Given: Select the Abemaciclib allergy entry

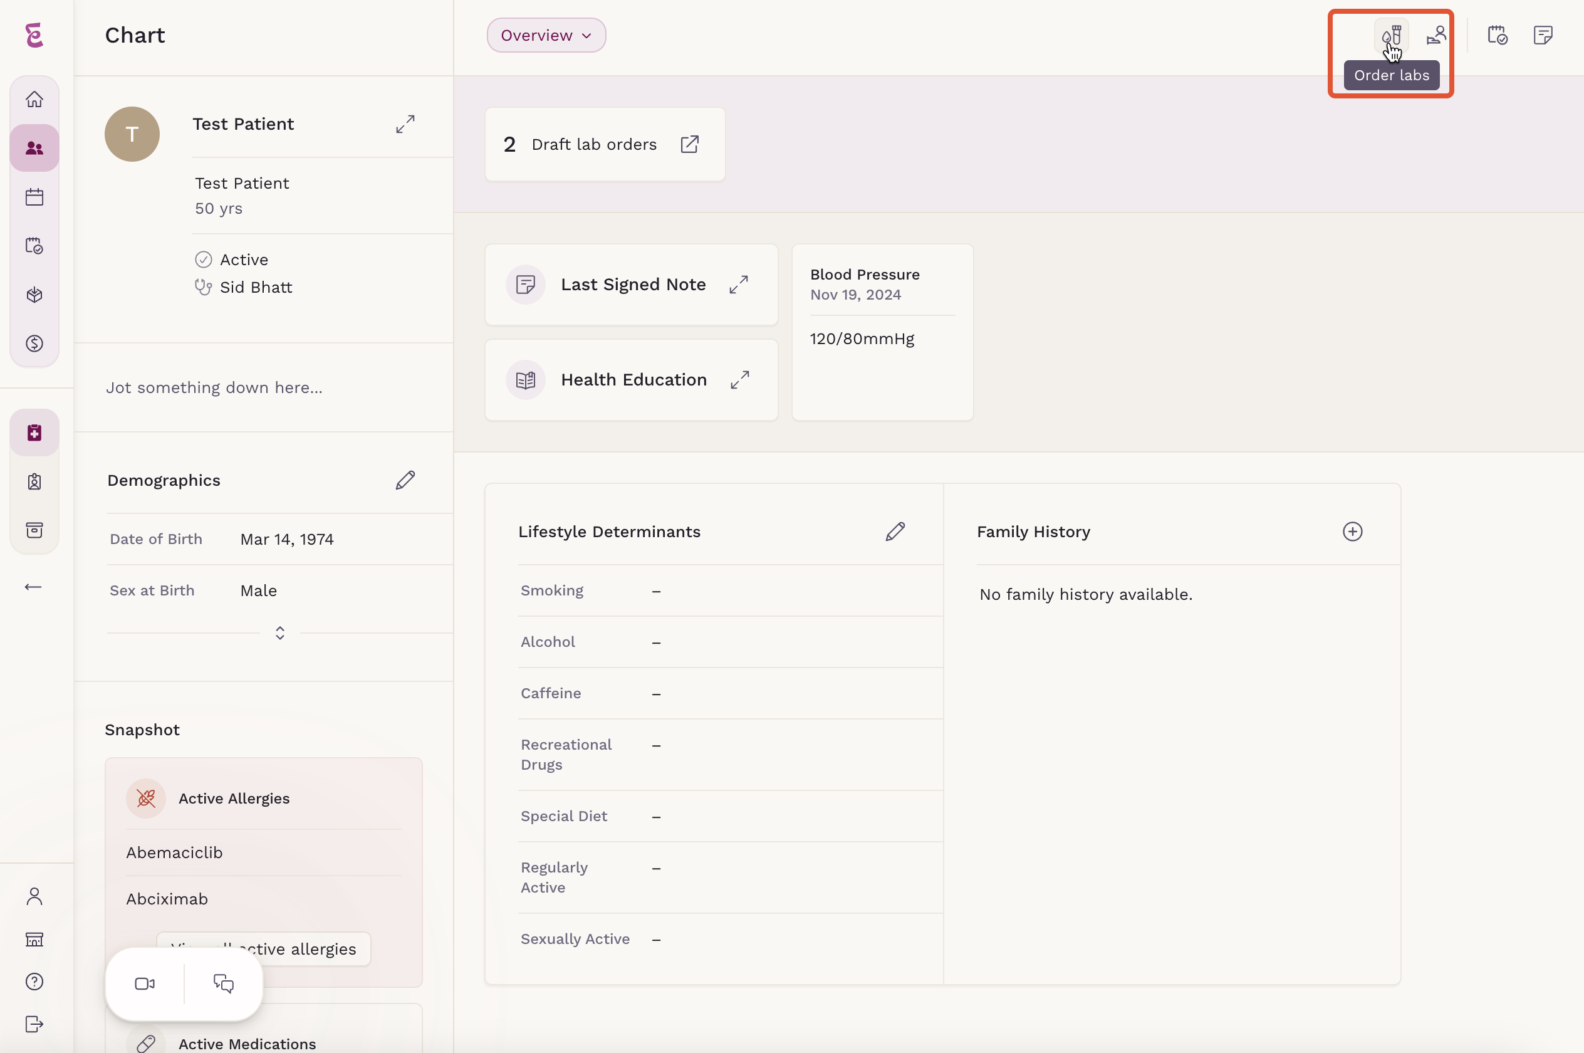Looking at the screenshot, I should coord(175,852).
